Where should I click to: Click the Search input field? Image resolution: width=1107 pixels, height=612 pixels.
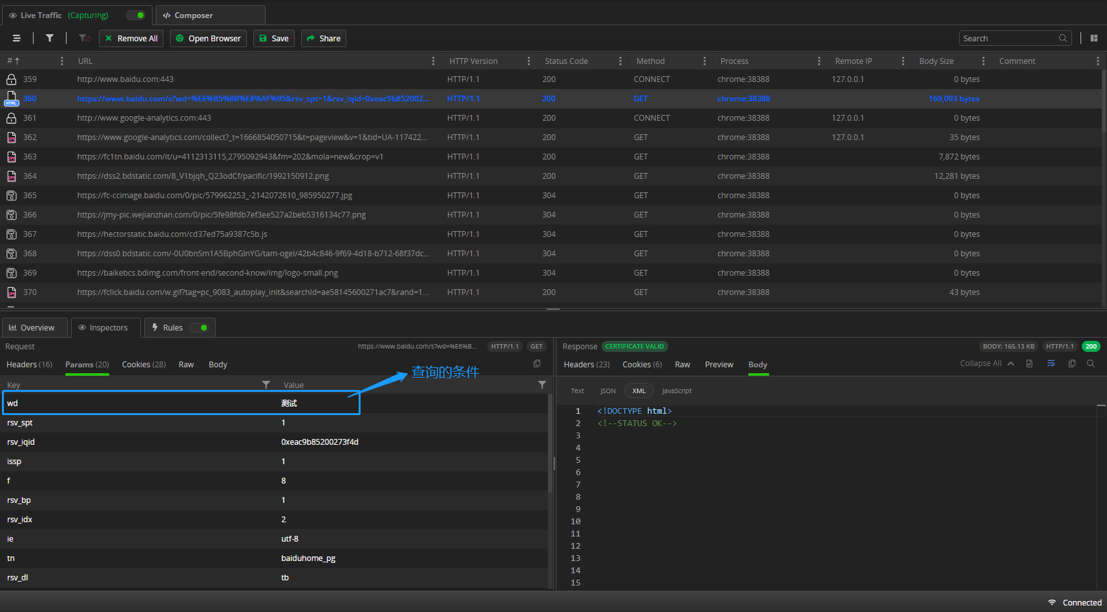[x=1008, y=39]
